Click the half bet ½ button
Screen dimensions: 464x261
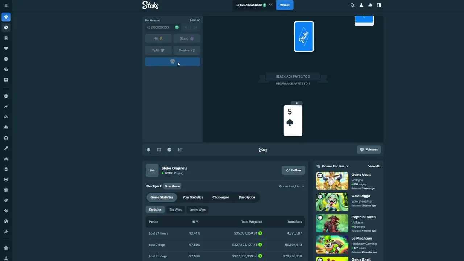click(x=186, y=28)
